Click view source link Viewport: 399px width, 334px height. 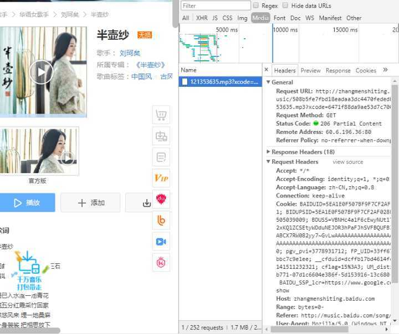tap(348, 162)
